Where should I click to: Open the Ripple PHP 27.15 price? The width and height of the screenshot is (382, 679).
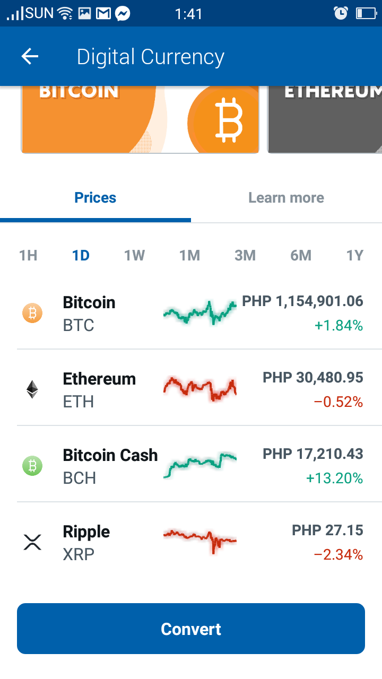click(x=327, y=530)
